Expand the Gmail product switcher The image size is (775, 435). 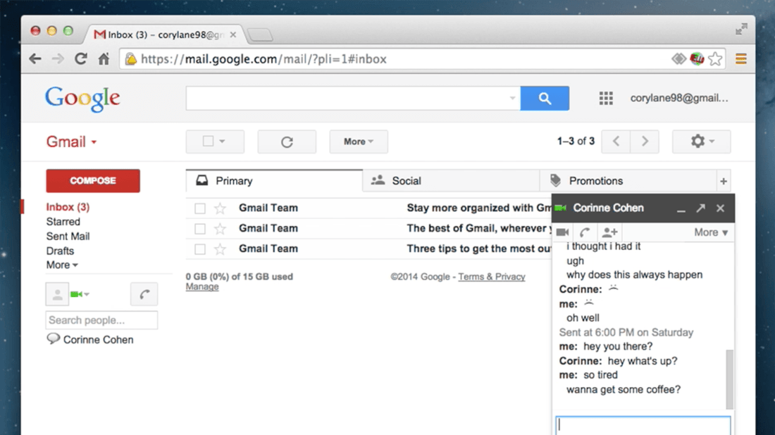pyautogui.click(x=71, y=141)
